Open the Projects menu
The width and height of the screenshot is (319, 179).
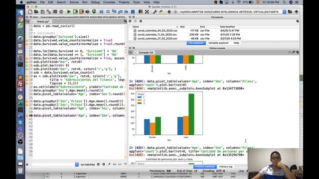pos(124,2)
